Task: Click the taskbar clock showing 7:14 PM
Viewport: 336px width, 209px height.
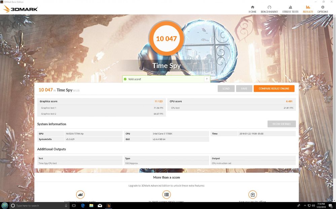Action: [x=321, y=206]
